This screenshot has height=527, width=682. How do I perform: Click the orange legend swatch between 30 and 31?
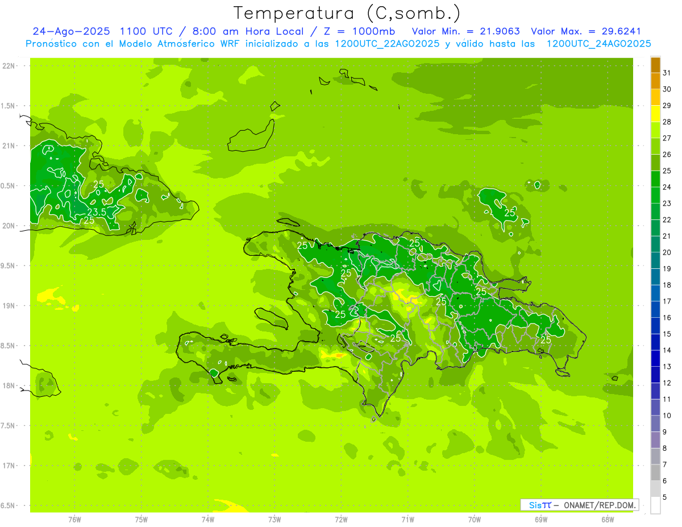coord(655,81)
